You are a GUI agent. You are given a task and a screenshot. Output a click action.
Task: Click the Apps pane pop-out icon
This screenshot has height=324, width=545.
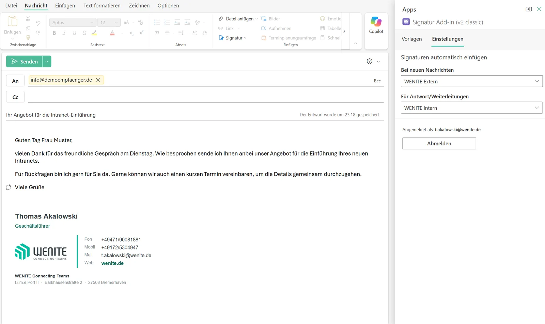coord(529,9)
